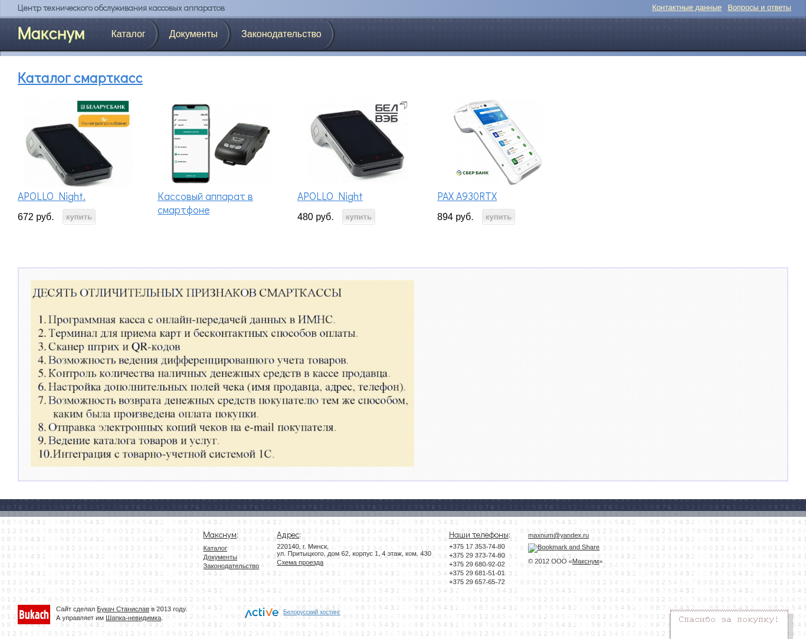This screenshot has width=806, height=639.
Task: Click the 894 руб. price text
Action: point(455,217)
